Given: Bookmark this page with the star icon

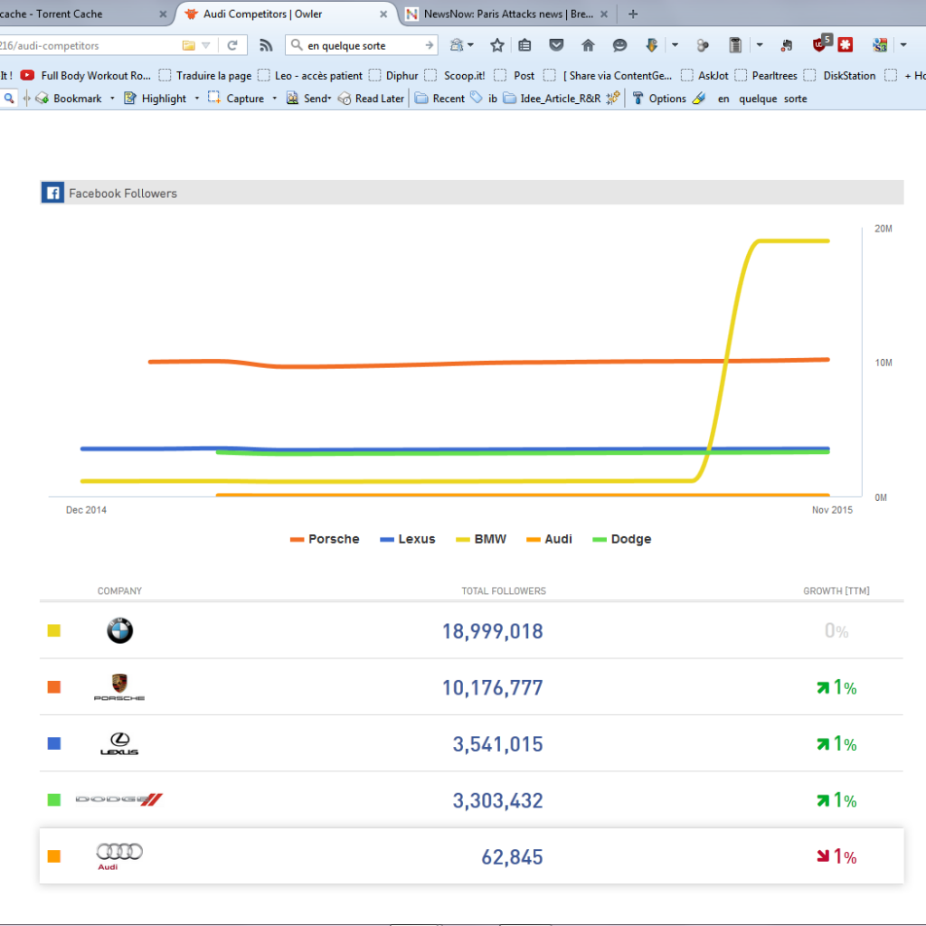Looking at the screenshot, I should 497,45.
